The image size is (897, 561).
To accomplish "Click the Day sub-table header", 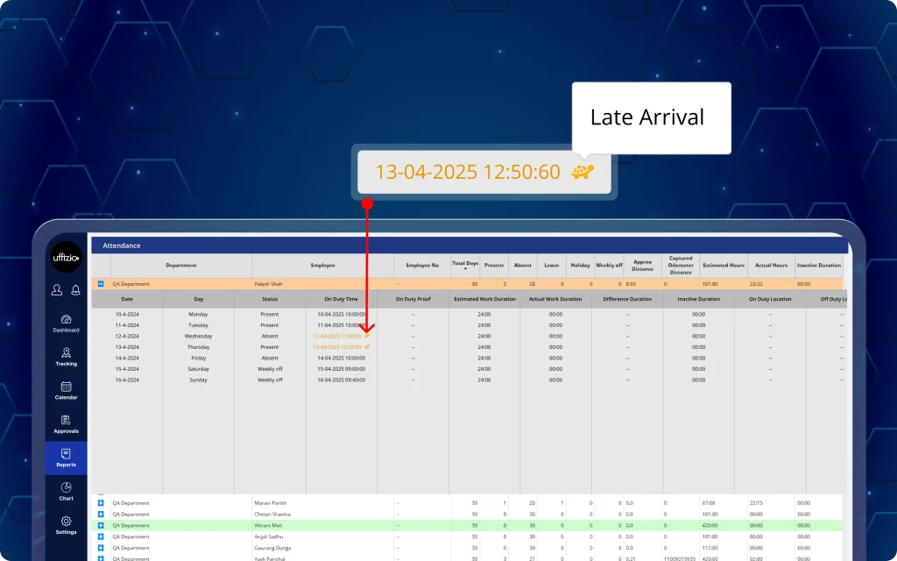I will 199,300.
